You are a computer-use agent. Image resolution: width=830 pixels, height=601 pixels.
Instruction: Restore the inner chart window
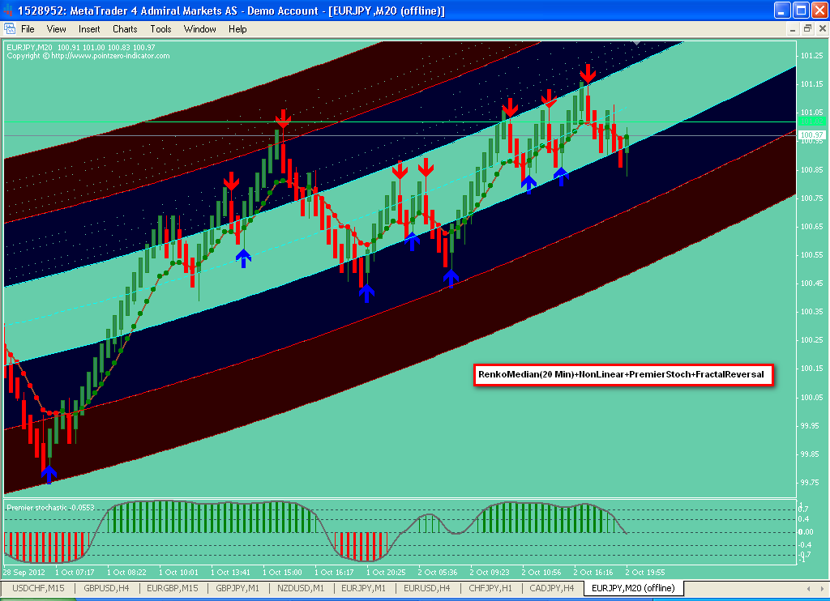(x=807, y=28)
